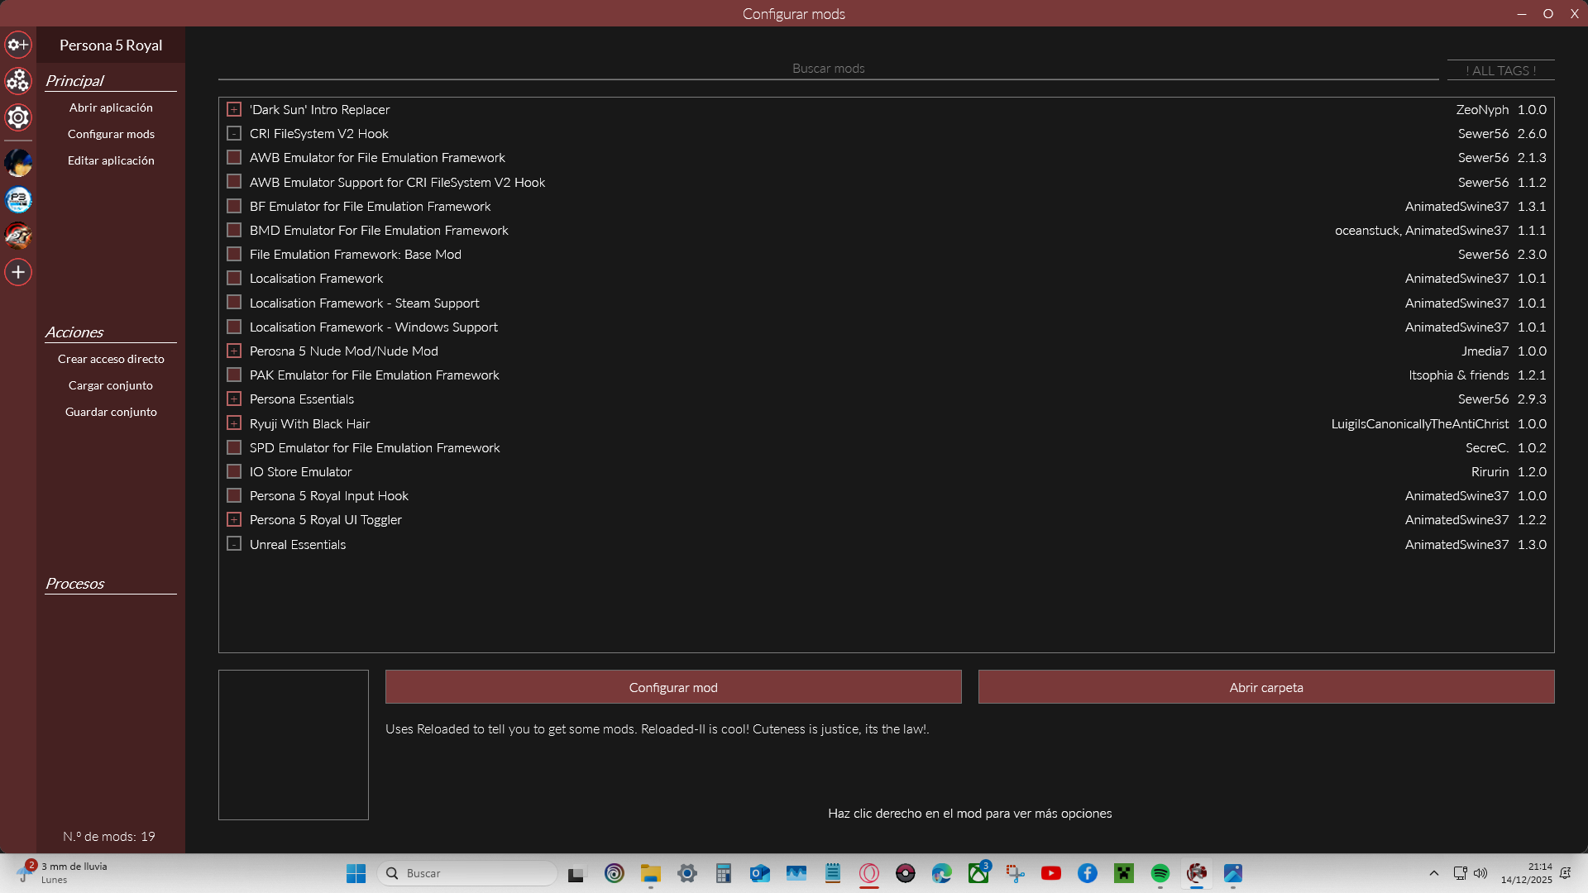The width and height of the screenshot is (1588, 893).
Task: Select the 'Localisation Framework - Windows Support' row
Action: (x=887, y=327)
